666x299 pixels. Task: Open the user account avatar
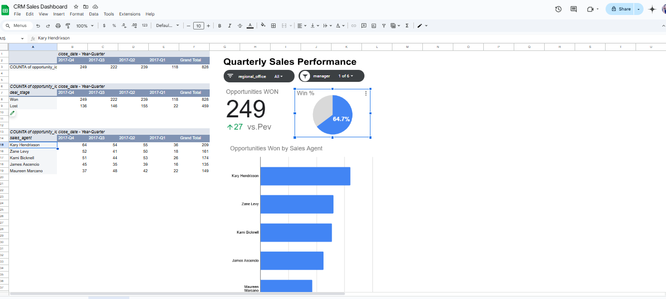(664, 9)
